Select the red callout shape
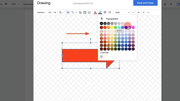This screenshot has height=101, width=180. (84, 56)
